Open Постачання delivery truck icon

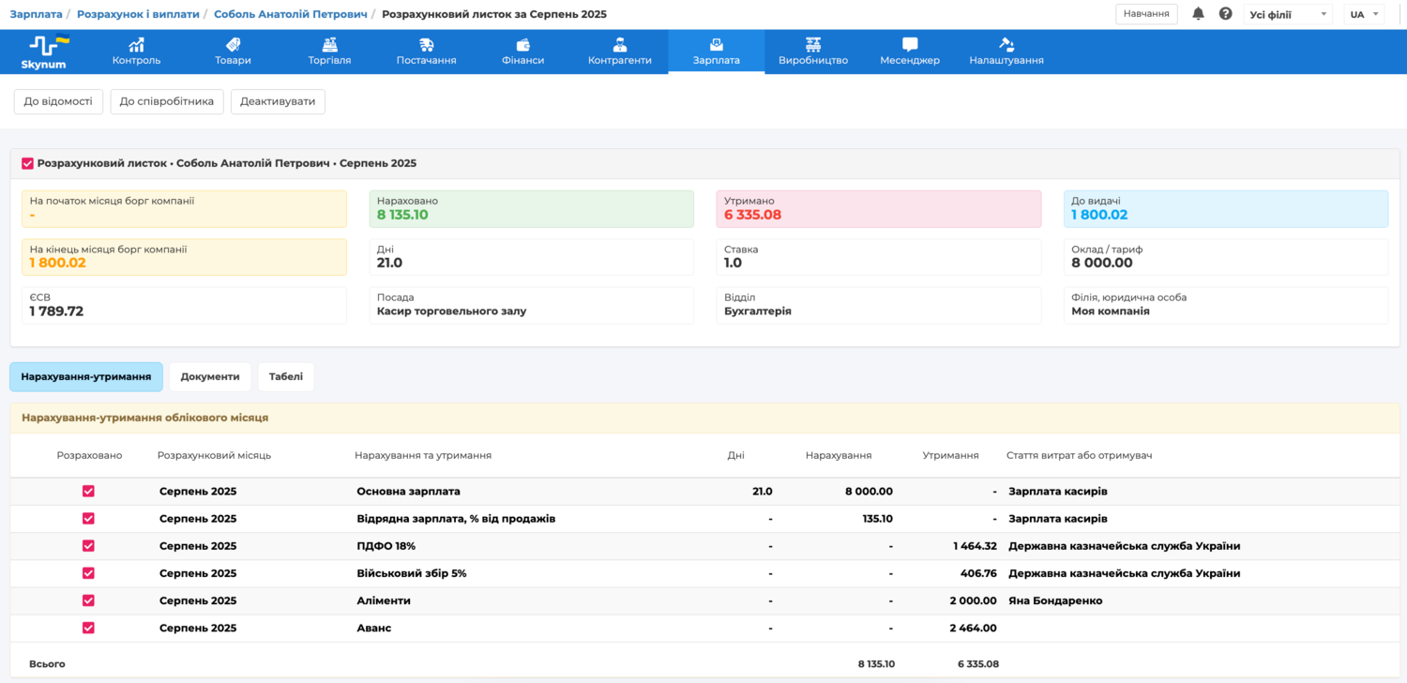click(x=426, y=45)
